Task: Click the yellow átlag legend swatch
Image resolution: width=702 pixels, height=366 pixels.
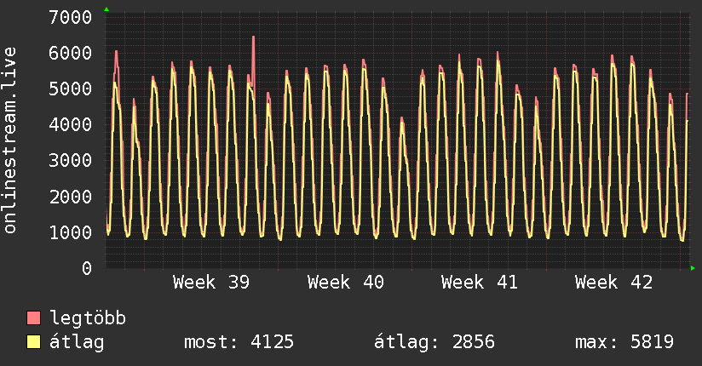Action: pos(34,342)
